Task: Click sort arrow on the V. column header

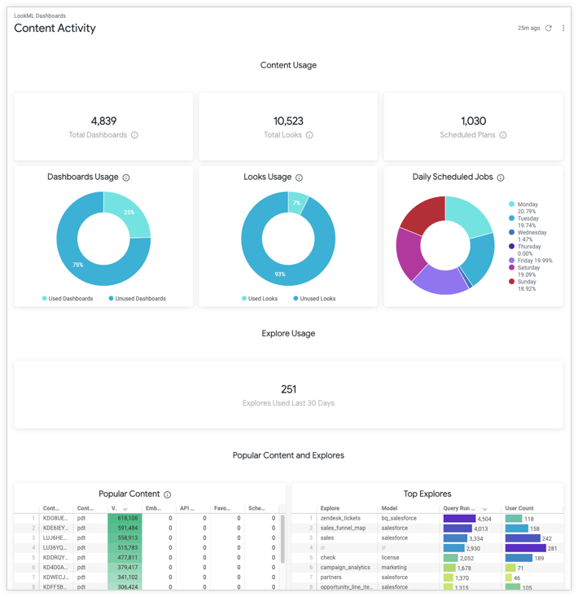Action: [125, 508]
